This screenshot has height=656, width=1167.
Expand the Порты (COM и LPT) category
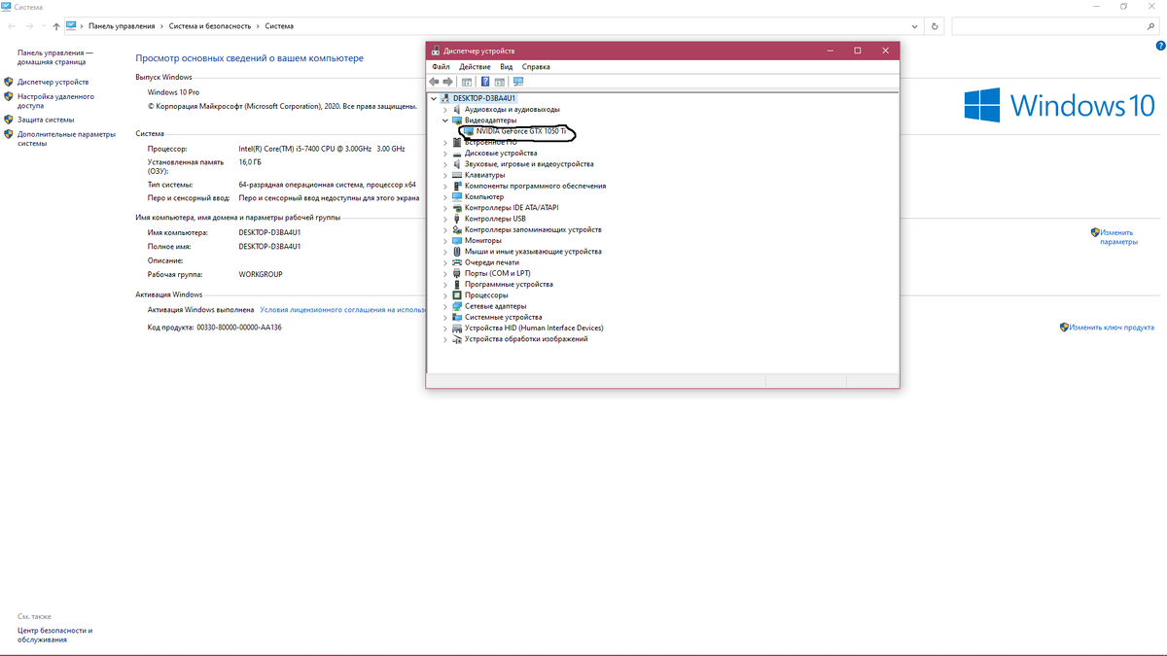445,273
